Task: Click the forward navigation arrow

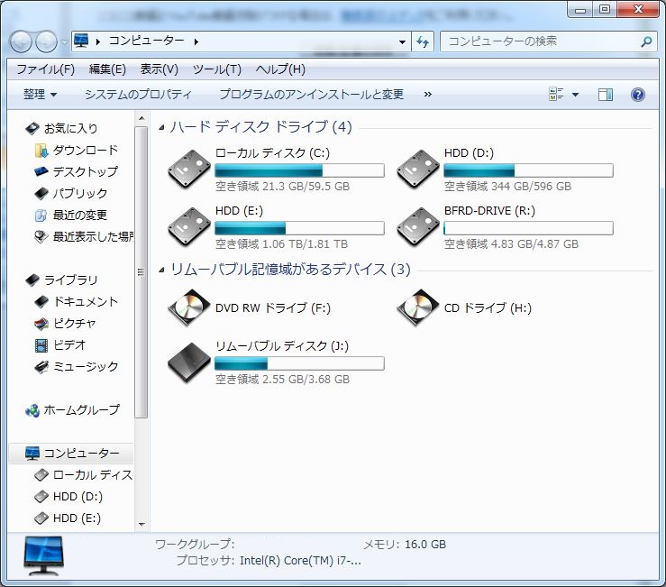Action: 46,41
